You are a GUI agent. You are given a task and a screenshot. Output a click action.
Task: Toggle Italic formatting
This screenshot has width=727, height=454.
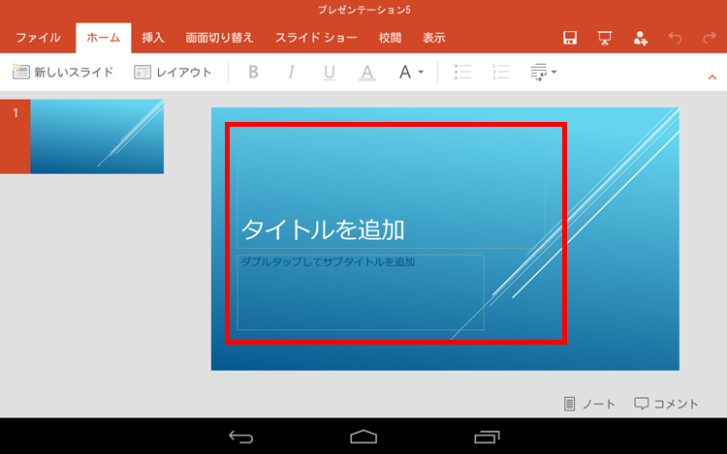[291, 72]
